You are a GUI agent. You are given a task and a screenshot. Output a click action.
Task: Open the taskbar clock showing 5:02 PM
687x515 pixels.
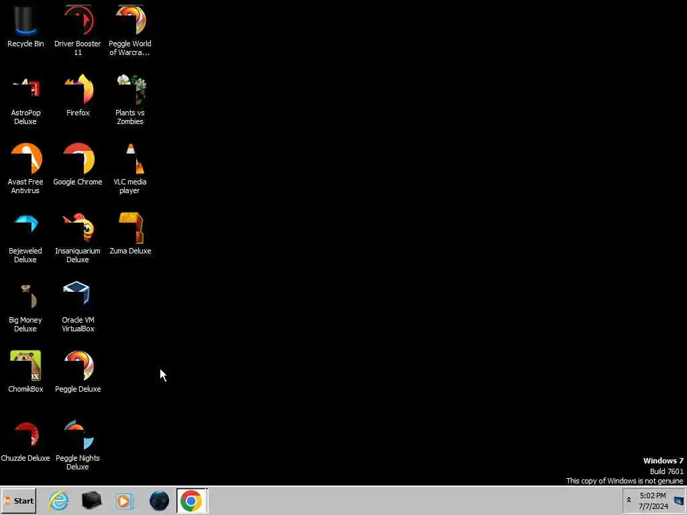pos(653,501)
